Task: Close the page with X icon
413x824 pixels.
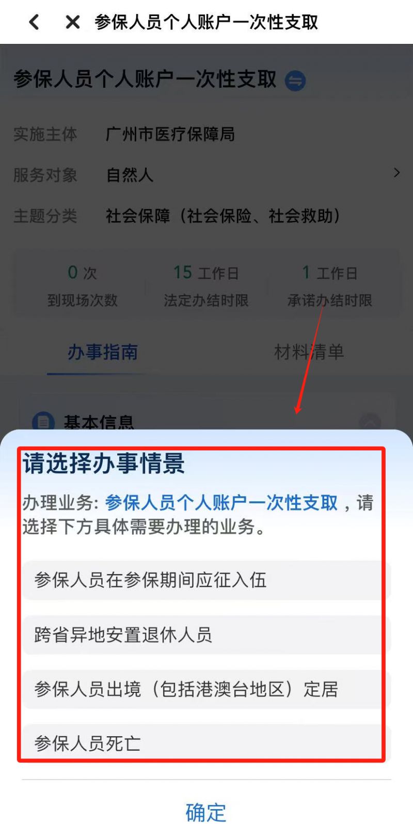Action: tap(73, 22)
